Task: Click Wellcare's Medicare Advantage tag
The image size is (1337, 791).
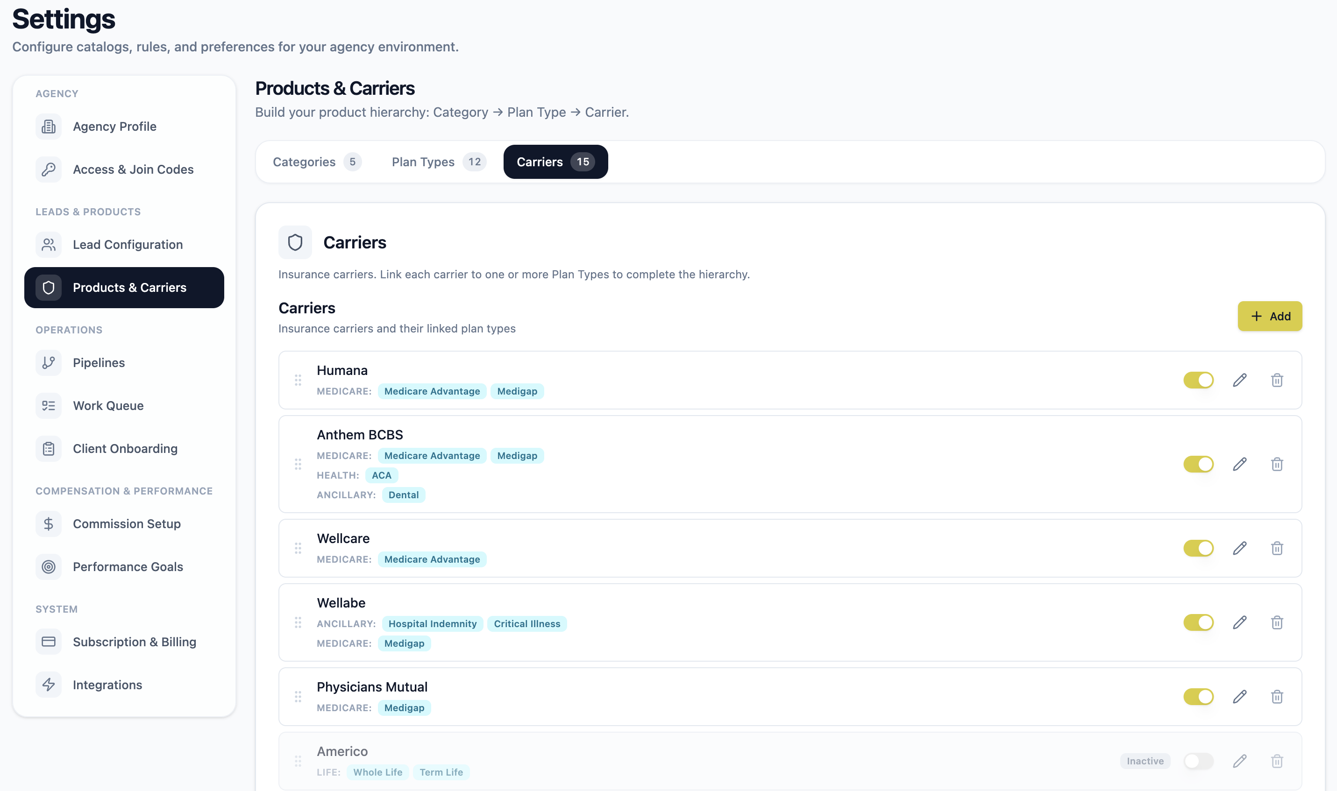Action: pos(432,560)
